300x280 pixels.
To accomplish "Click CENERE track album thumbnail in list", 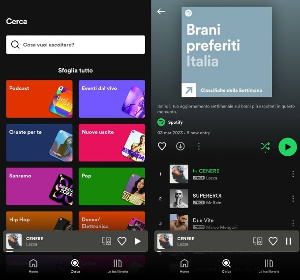I will point(179,174).
